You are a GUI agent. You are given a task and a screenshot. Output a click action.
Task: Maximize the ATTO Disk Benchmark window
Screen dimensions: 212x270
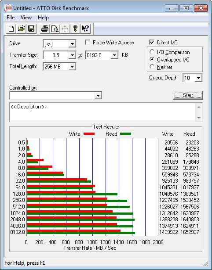186,8
